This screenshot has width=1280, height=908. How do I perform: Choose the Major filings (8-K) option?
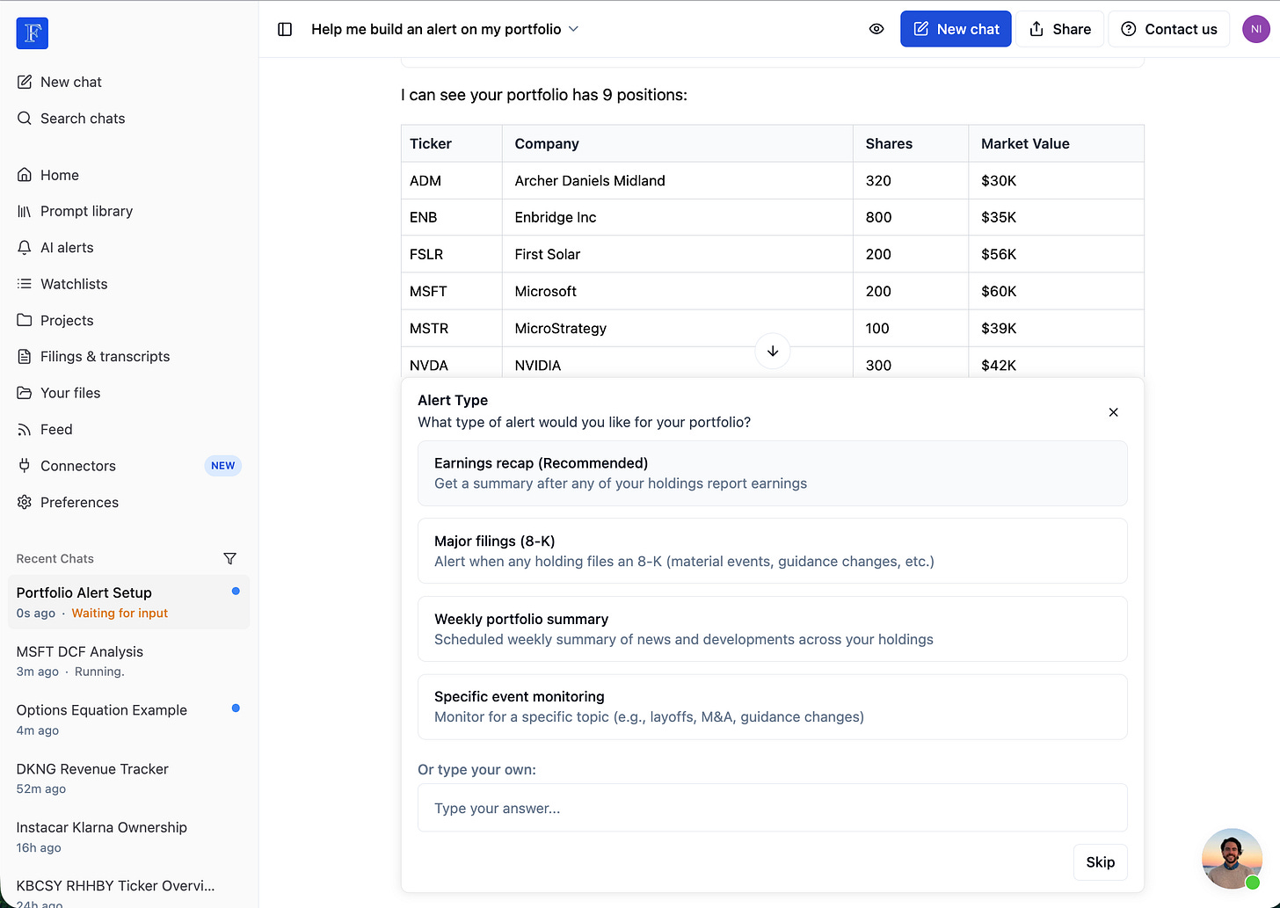[x=772, y=551]
